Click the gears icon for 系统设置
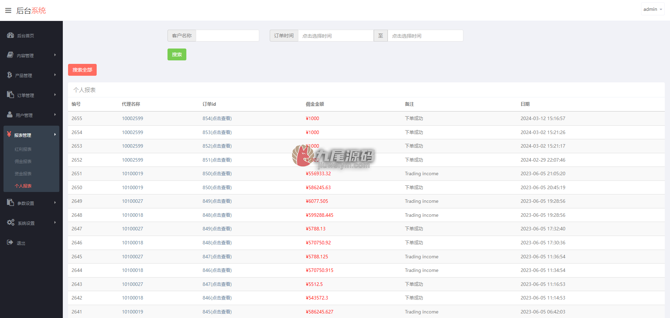670x318 pixels. point(11,222)
